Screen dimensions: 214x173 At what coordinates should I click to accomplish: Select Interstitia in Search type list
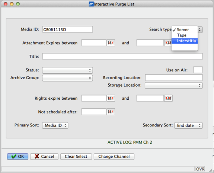185,41
